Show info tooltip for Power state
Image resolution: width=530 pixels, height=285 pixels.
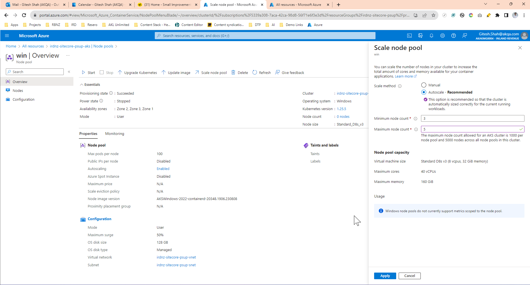[x=101, y=101]
